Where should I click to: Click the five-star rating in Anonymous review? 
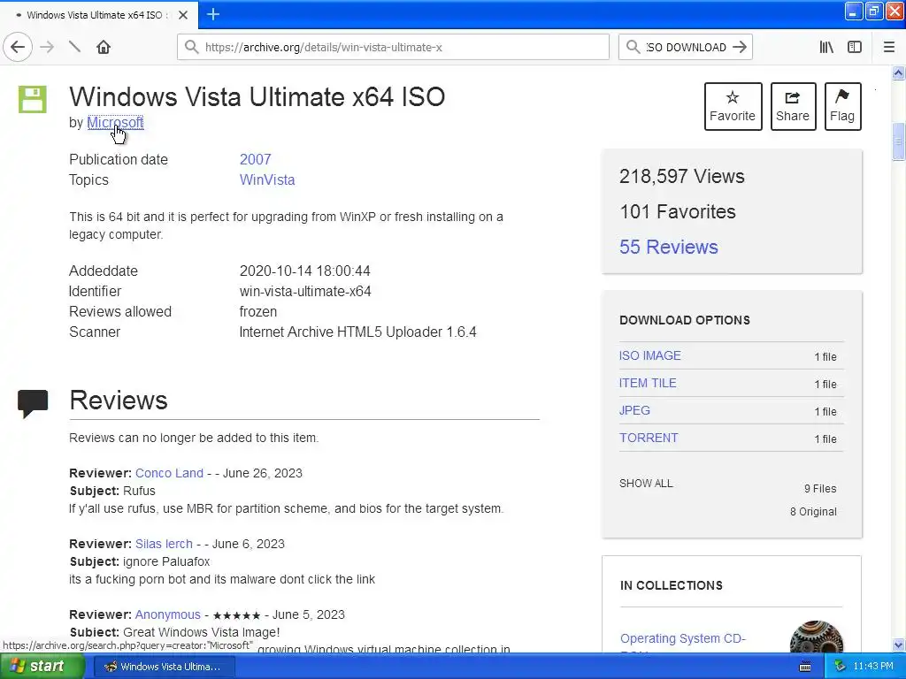click(237, 615)
